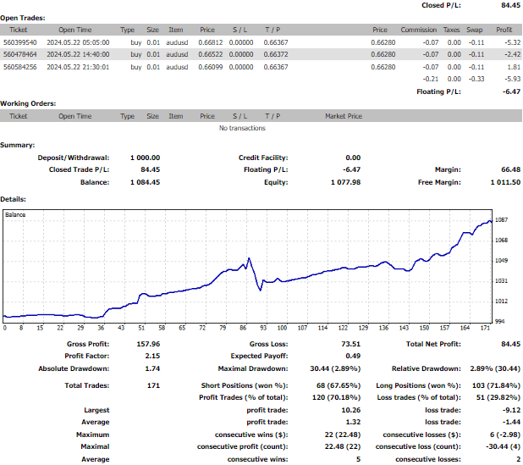The height and width of the screenshot is (465, 523).
Task: Click Loss trades value 51 (29.82%)
Action: (500, 397)
